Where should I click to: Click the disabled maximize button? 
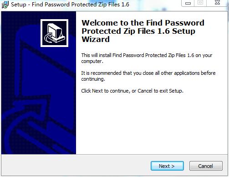200,3
